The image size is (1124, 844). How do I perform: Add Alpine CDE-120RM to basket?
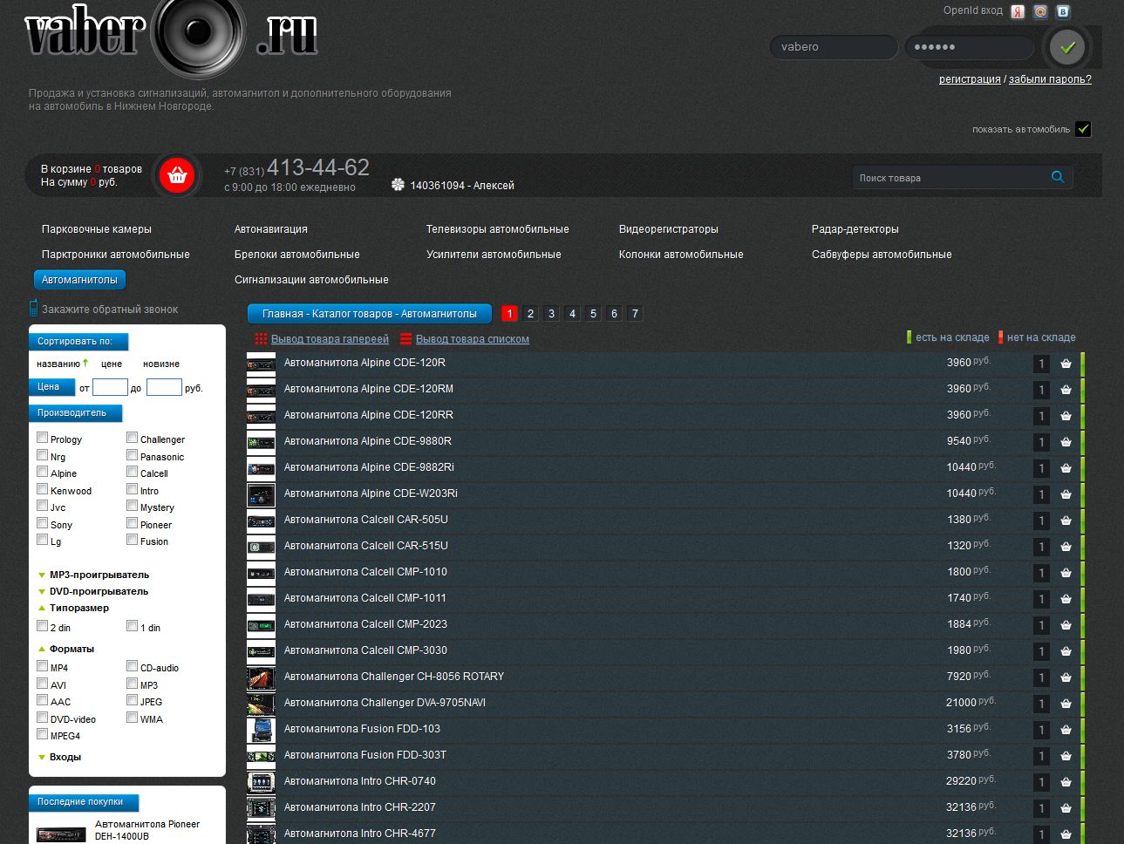(x=1066, y=390)
